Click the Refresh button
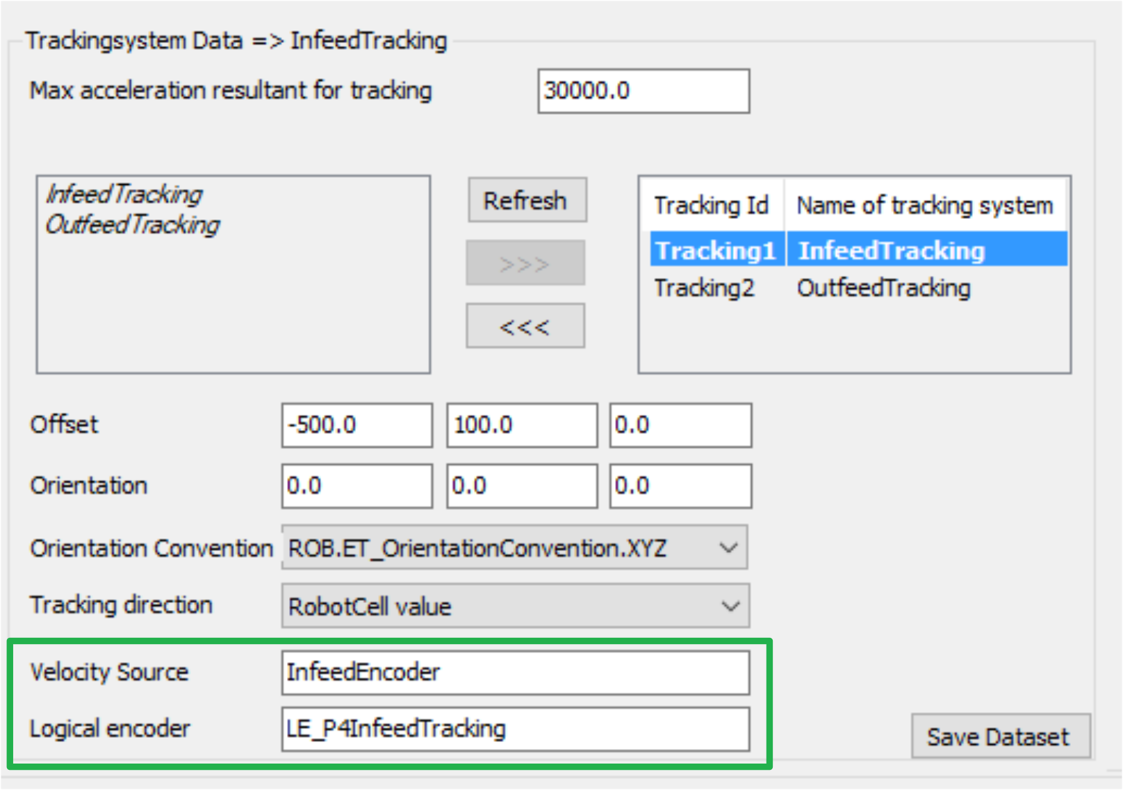 (526, 200)
